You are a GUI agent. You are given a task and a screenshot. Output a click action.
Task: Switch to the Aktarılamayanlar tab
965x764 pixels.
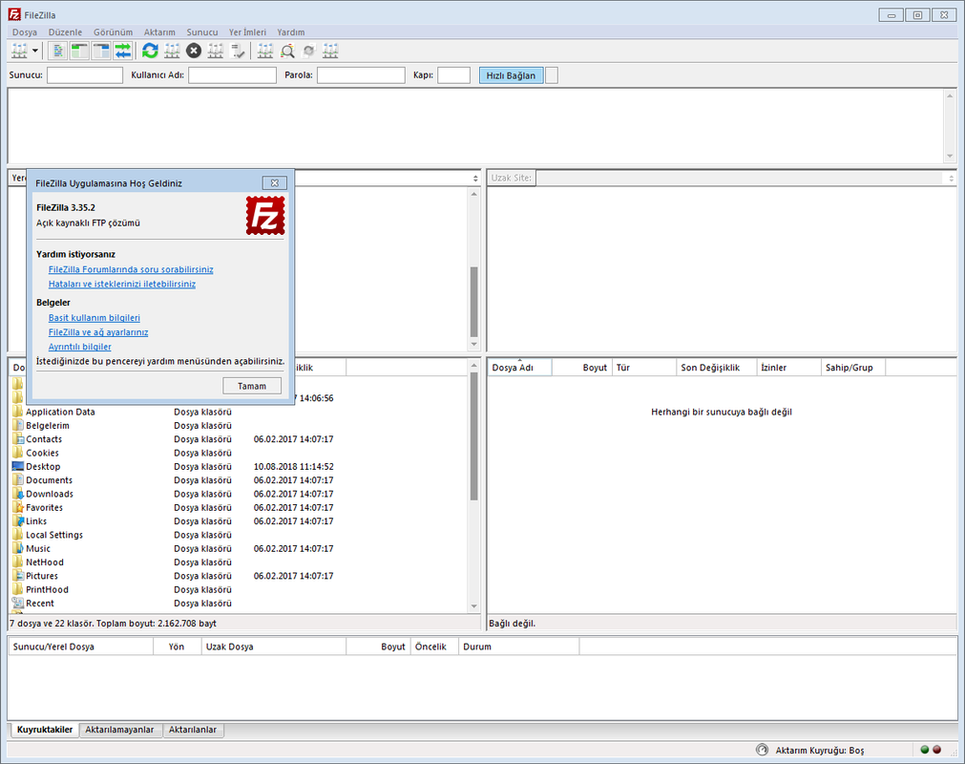pyautogui.click(x=119, y=730)
